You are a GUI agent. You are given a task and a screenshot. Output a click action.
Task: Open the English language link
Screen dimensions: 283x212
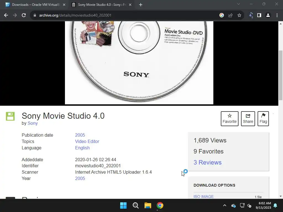[82, 148]
